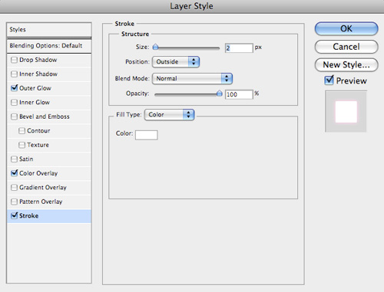Tick the Contour checkbox

(22, 131)
